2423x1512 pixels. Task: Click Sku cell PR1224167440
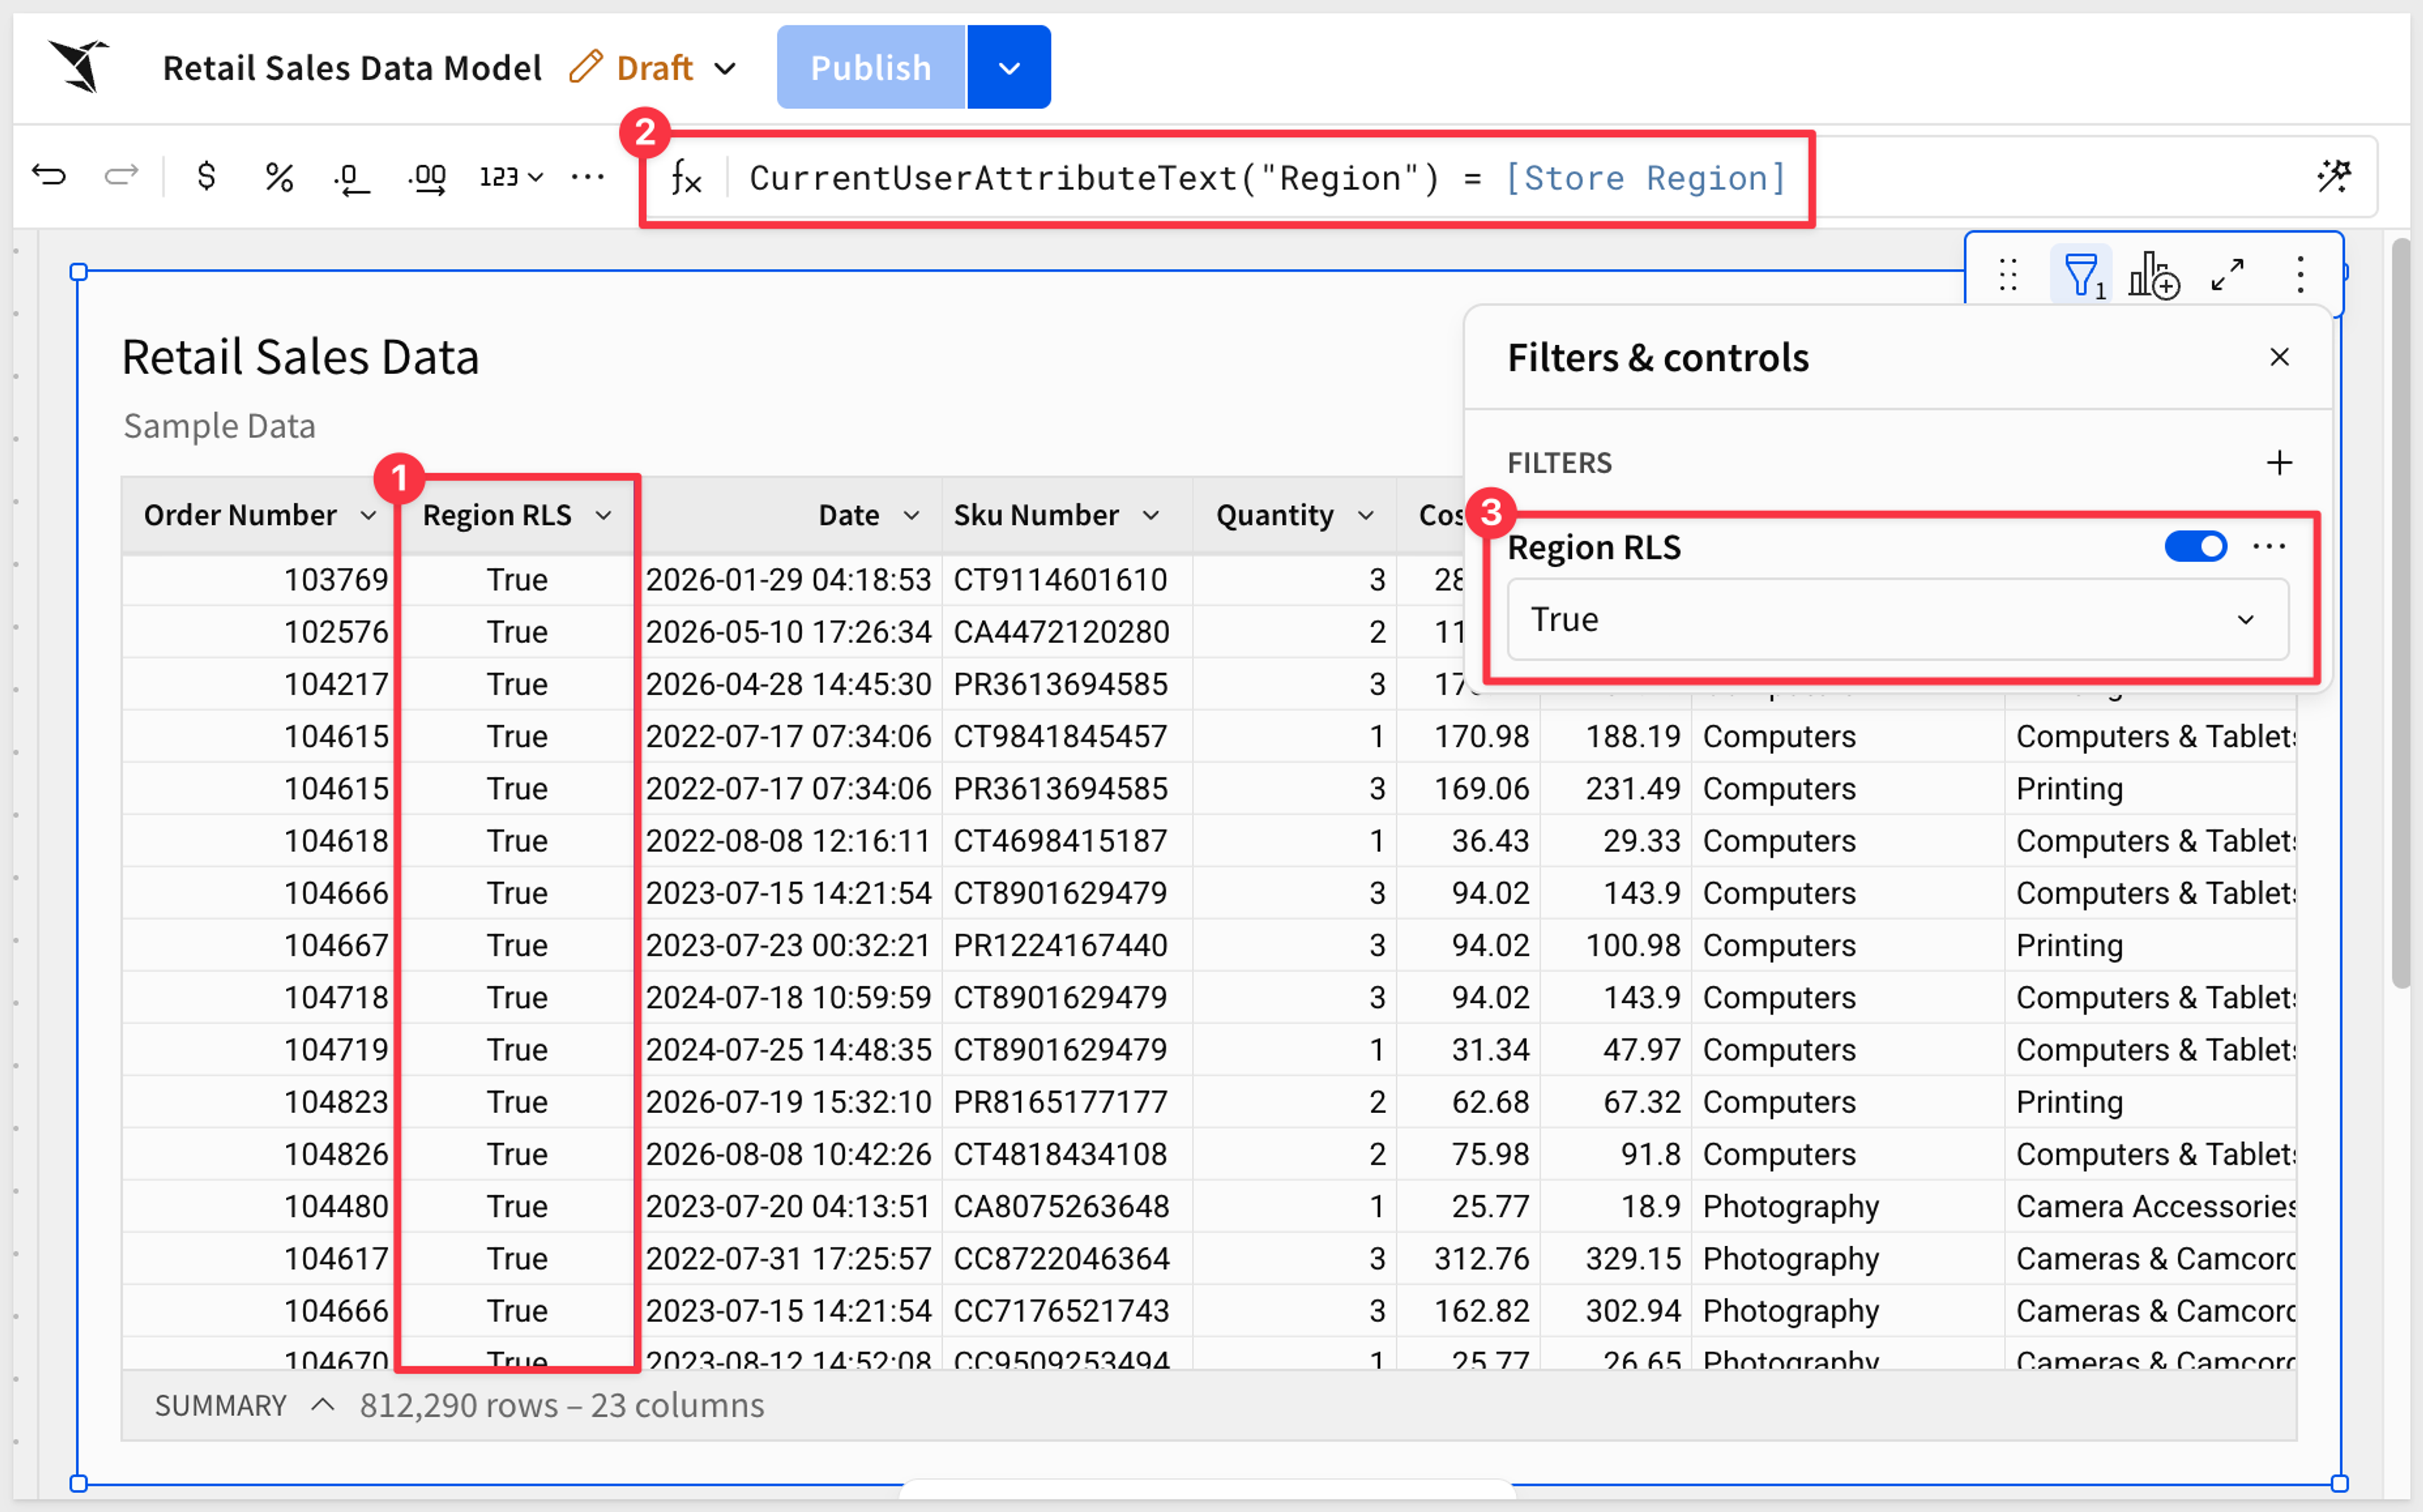click(1066, 945)
